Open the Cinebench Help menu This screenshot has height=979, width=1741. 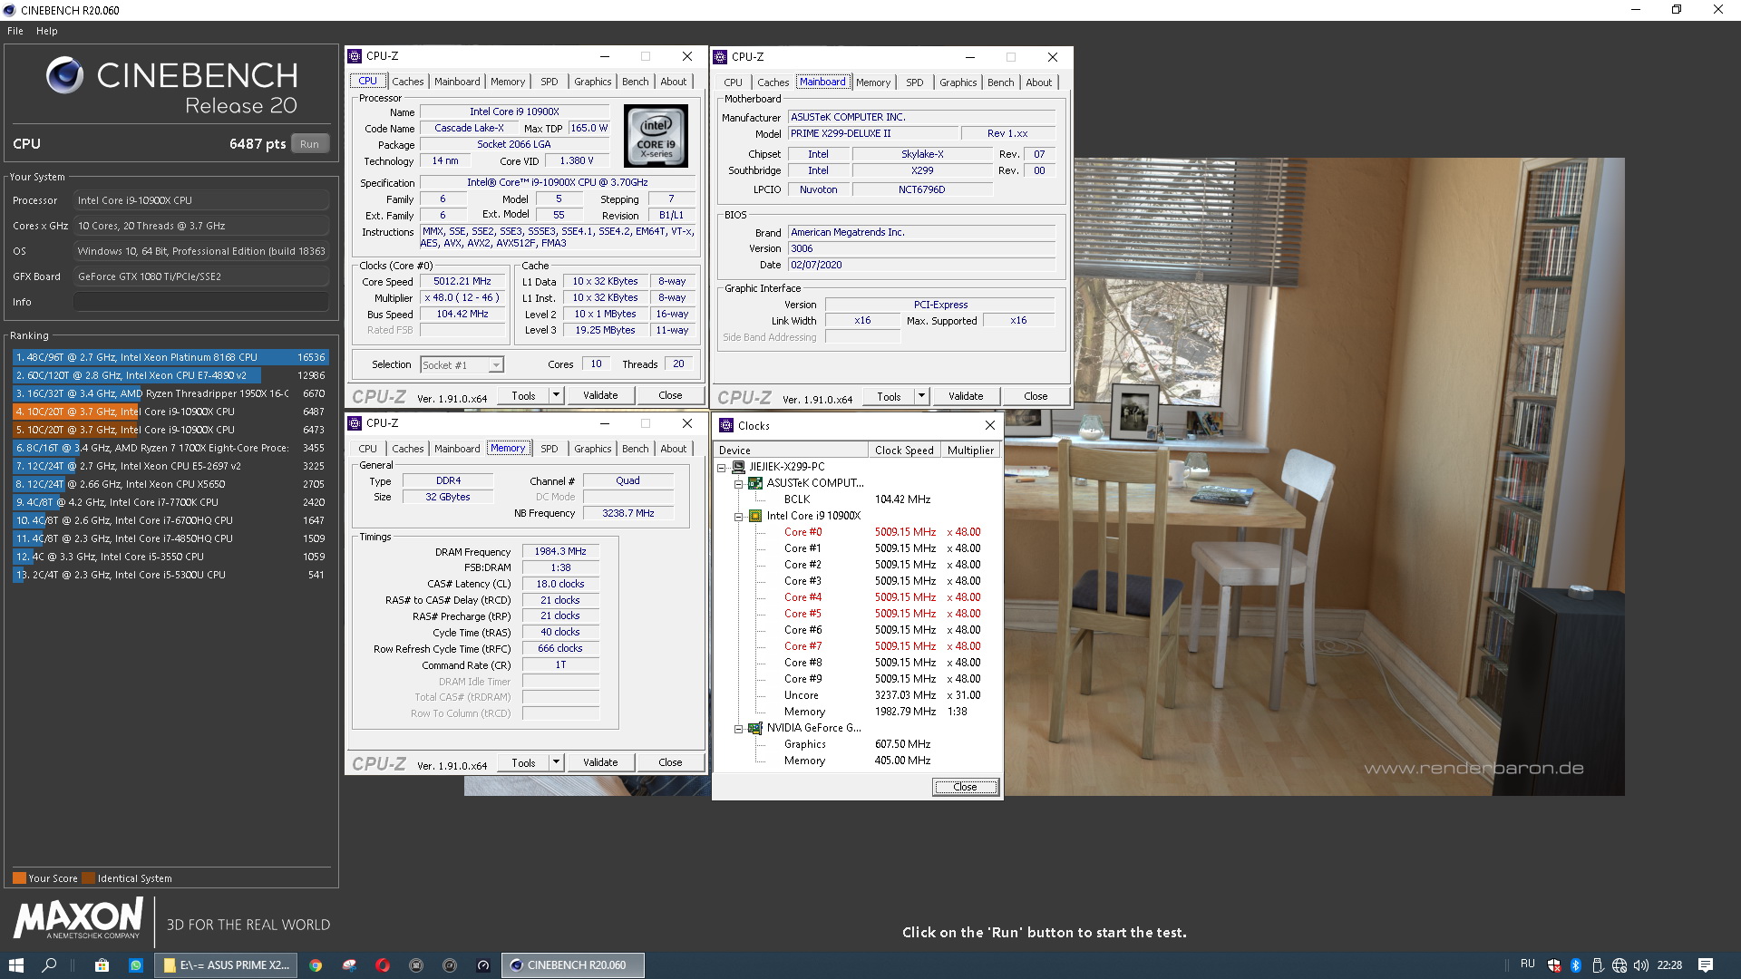(47, 31)
